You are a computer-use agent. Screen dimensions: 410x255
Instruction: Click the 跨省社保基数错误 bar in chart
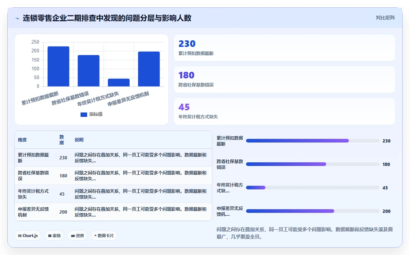[x=89, y=71]
